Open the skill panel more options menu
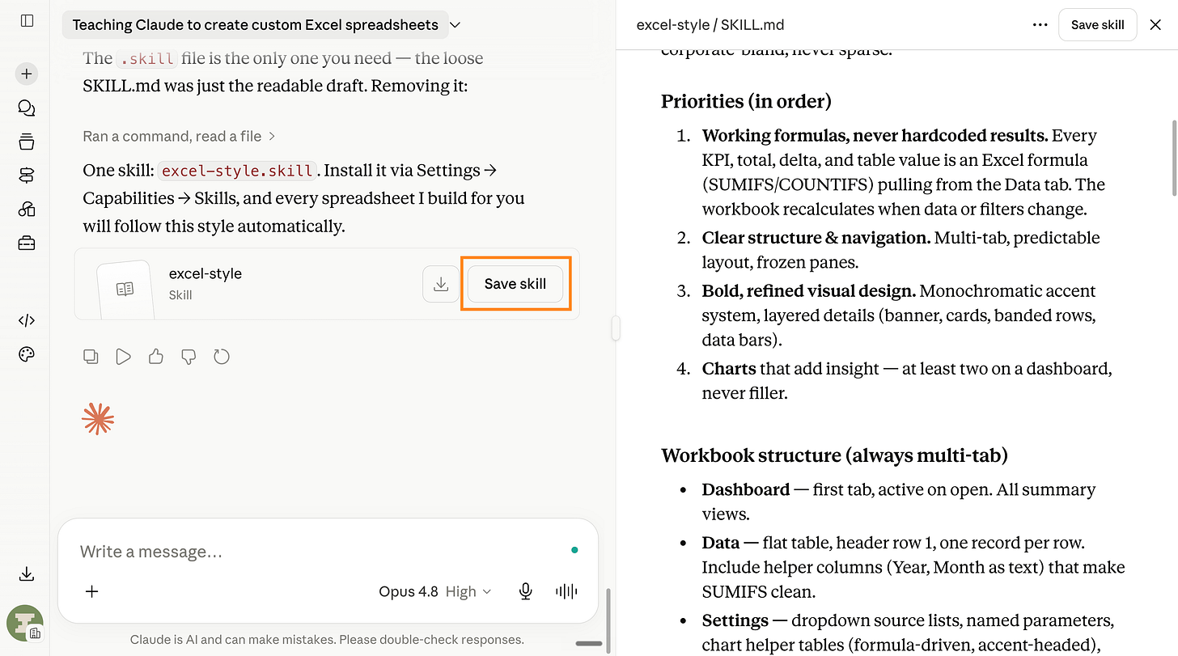1178x656 pixels. (x=1040, y=25)
